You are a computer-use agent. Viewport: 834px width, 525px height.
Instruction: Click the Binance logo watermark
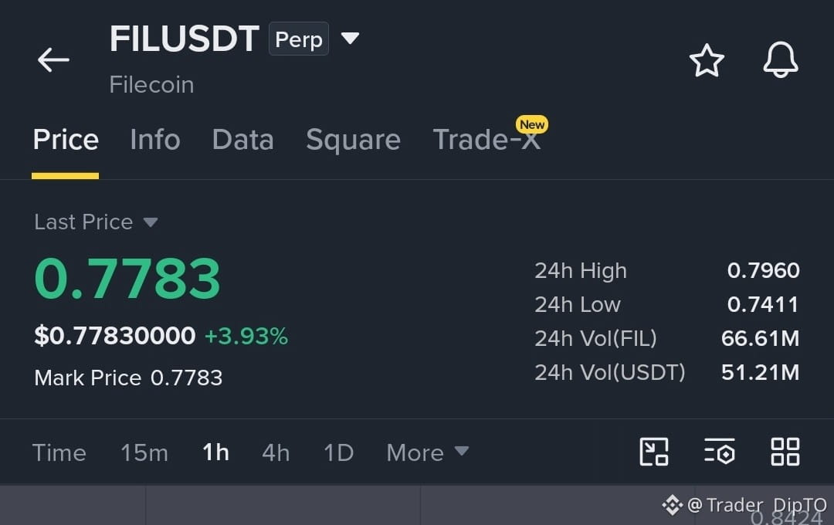pyautogui.click(x=673, y=504)
